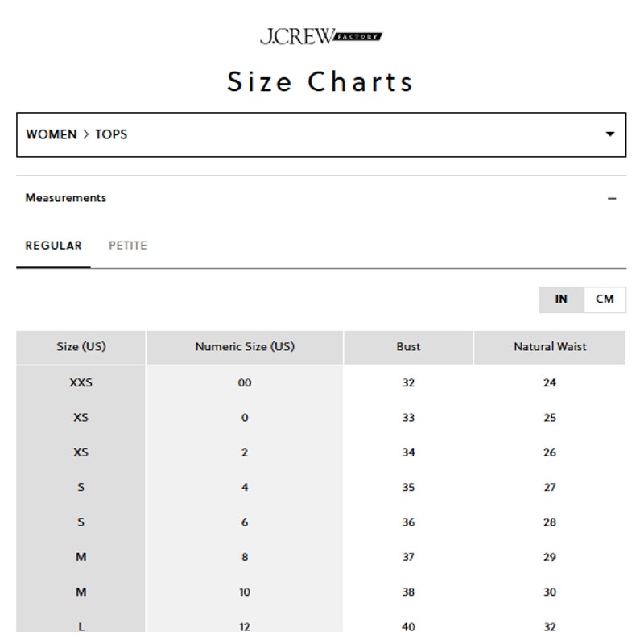Click the J.Crew Factory logo
This screenshot has height=644, width=644.
pos(320,36)
